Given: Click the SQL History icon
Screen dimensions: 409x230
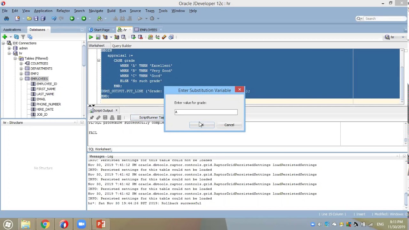Looking at the screenshot, I should (x=171, y=37).
